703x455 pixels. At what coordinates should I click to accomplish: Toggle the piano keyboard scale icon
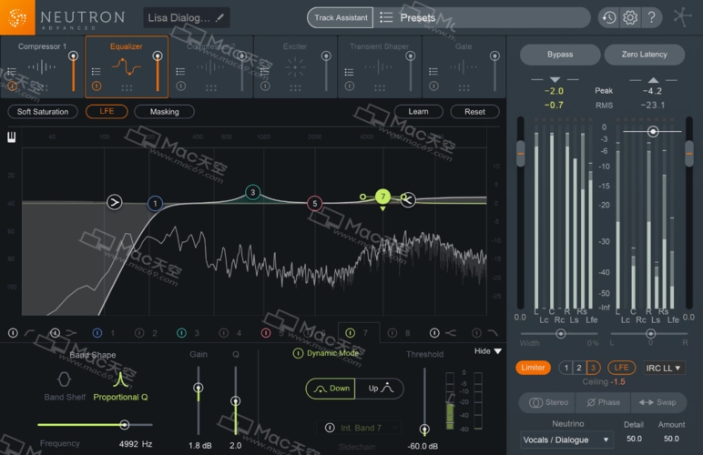tap(12, 137)
